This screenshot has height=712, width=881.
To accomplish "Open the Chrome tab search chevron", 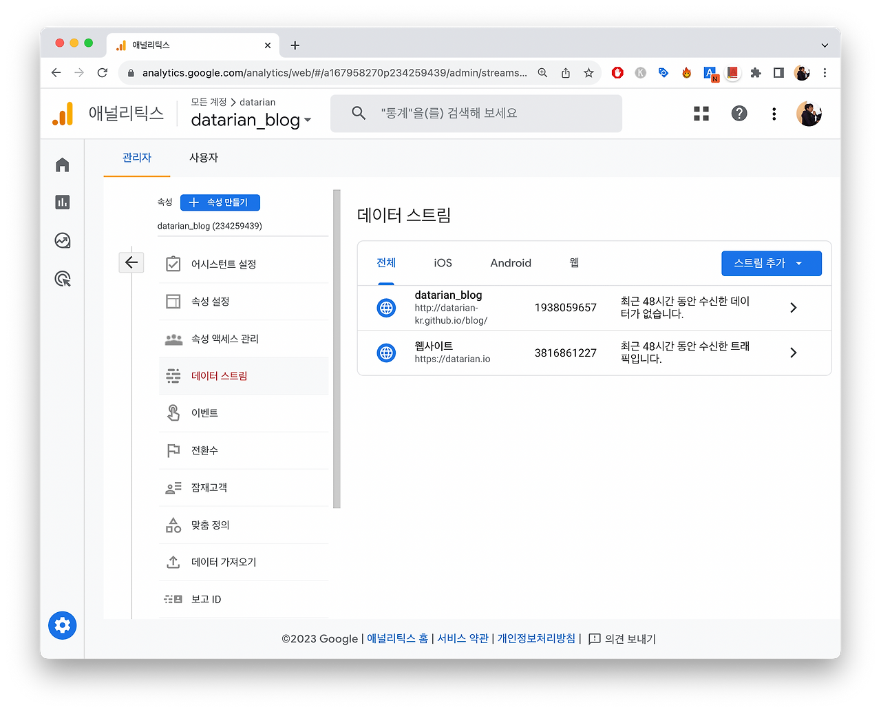I will click(825, 45).
